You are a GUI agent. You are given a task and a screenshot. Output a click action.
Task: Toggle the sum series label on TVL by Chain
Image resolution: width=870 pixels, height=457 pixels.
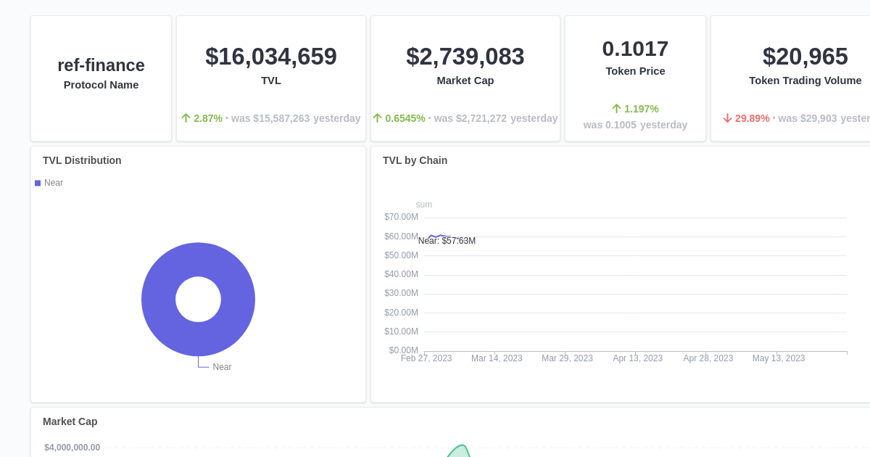423,204
